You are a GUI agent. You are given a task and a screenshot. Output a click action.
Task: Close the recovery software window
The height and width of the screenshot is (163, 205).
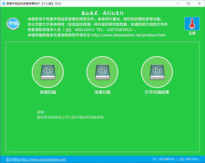[x=199, y=3]
